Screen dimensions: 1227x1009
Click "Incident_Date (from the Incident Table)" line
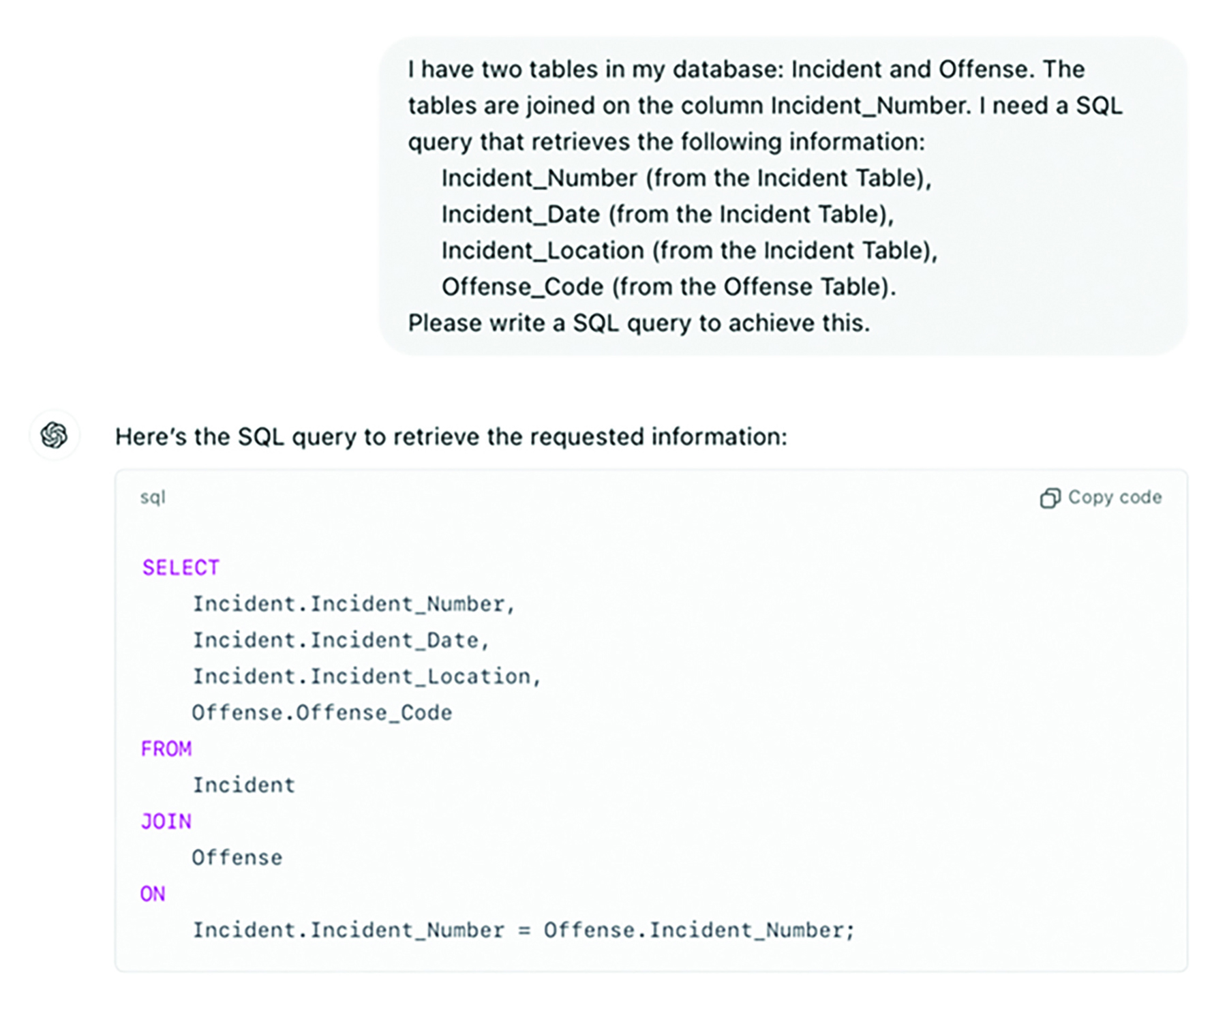(x=667, y=215)
